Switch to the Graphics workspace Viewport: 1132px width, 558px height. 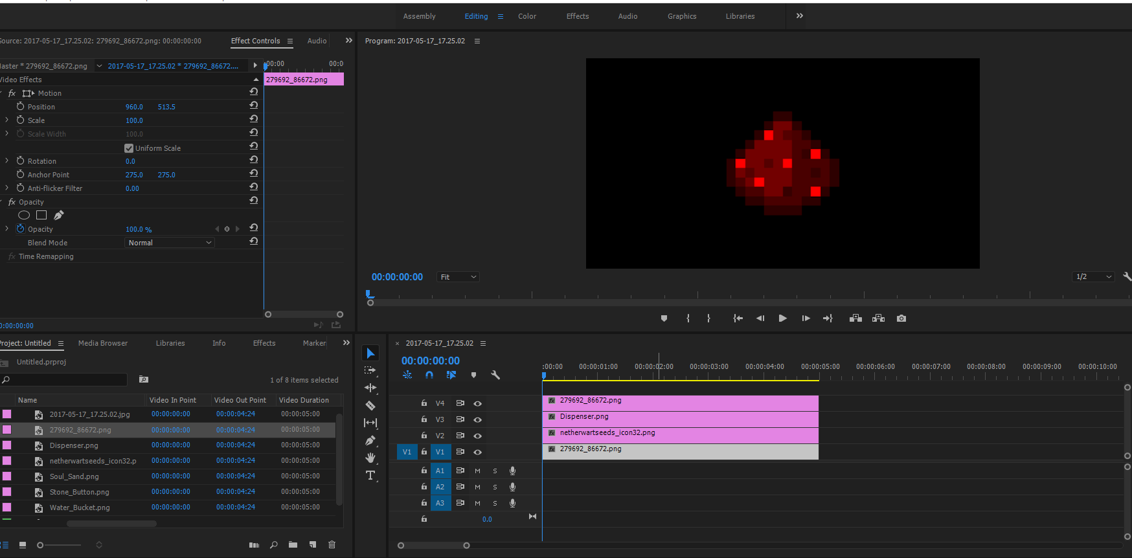pyautogui.click(x=682, y=16)
